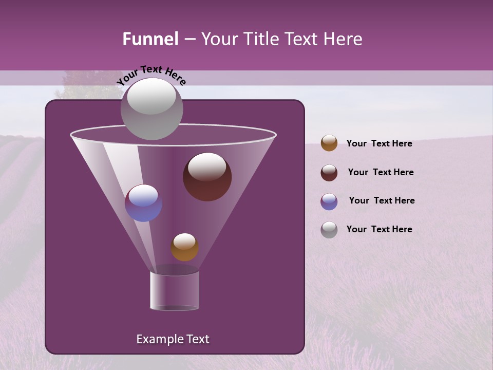The height and width of the screenshot is (370, 493).
Task: Select the blue-purple legend sphere icon
Action: click(x=329, y=201)
